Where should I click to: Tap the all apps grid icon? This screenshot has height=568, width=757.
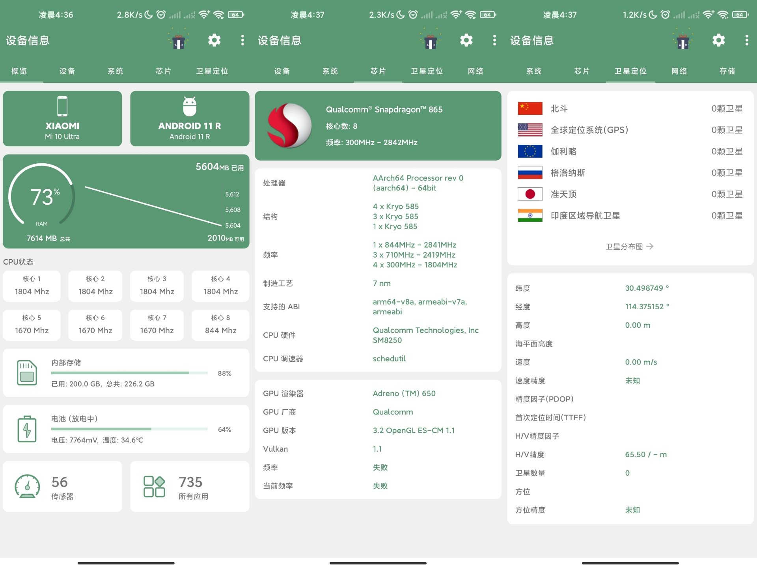coord(154,486)
